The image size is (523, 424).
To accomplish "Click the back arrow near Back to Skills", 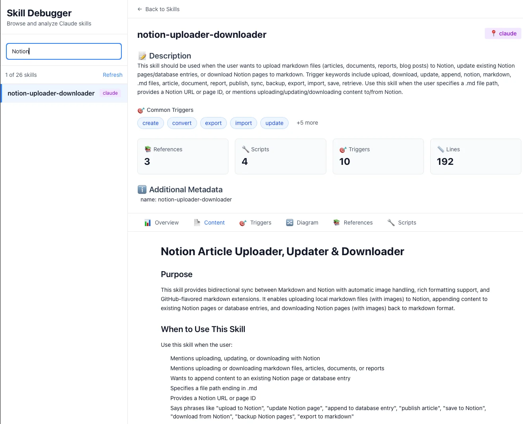I will click(x=139, y=9).
